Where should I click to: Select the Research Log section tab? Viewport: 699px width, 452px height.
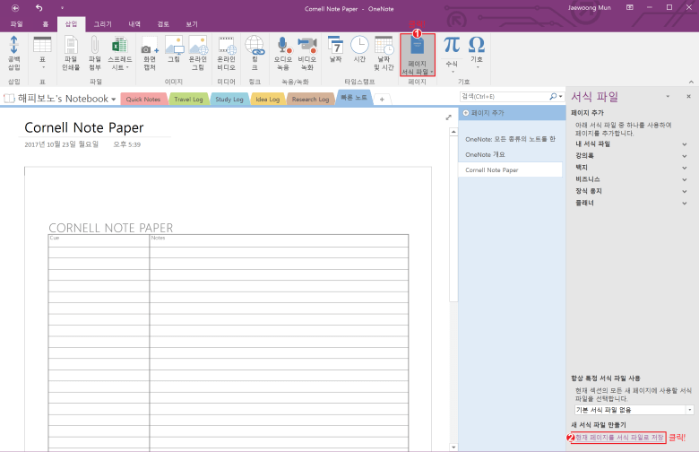click(x=311, y=99)
